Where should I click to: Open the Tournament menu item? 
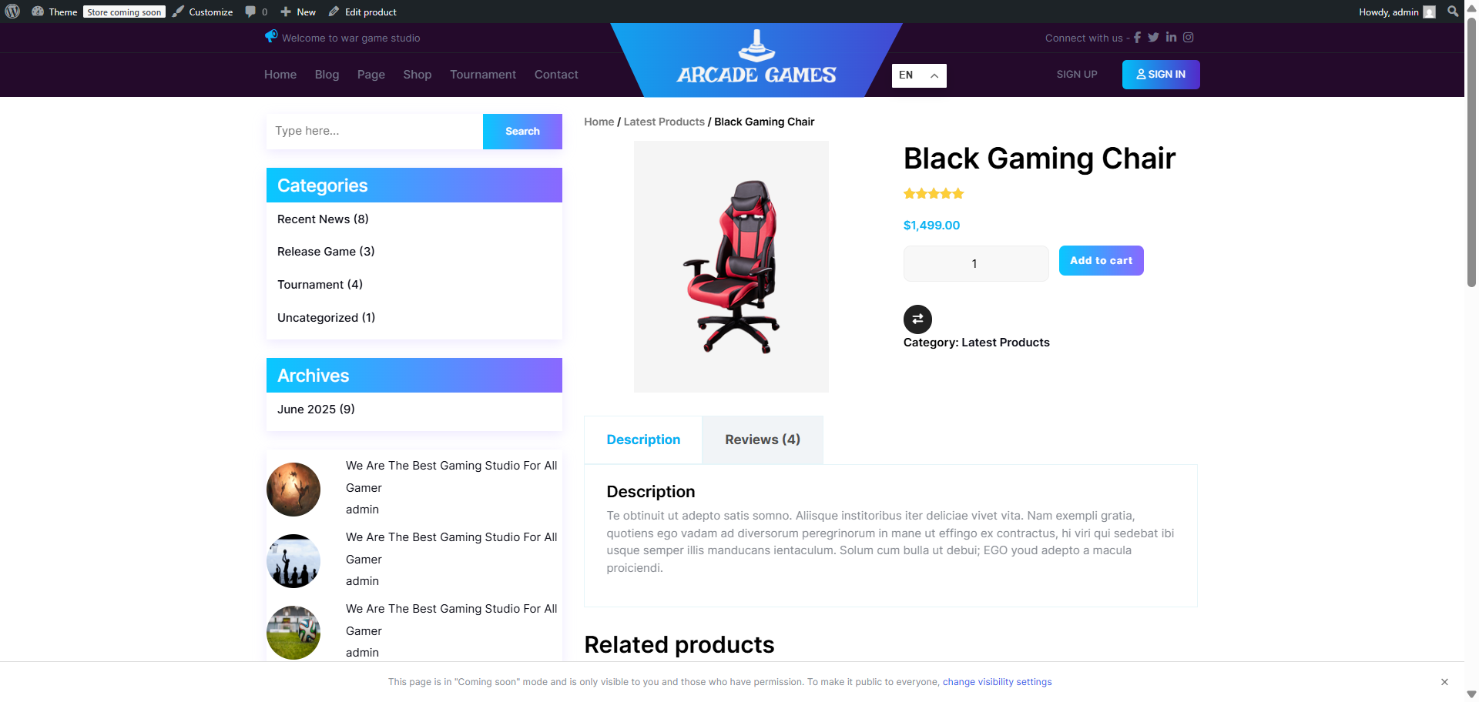(x=483, y=75)
